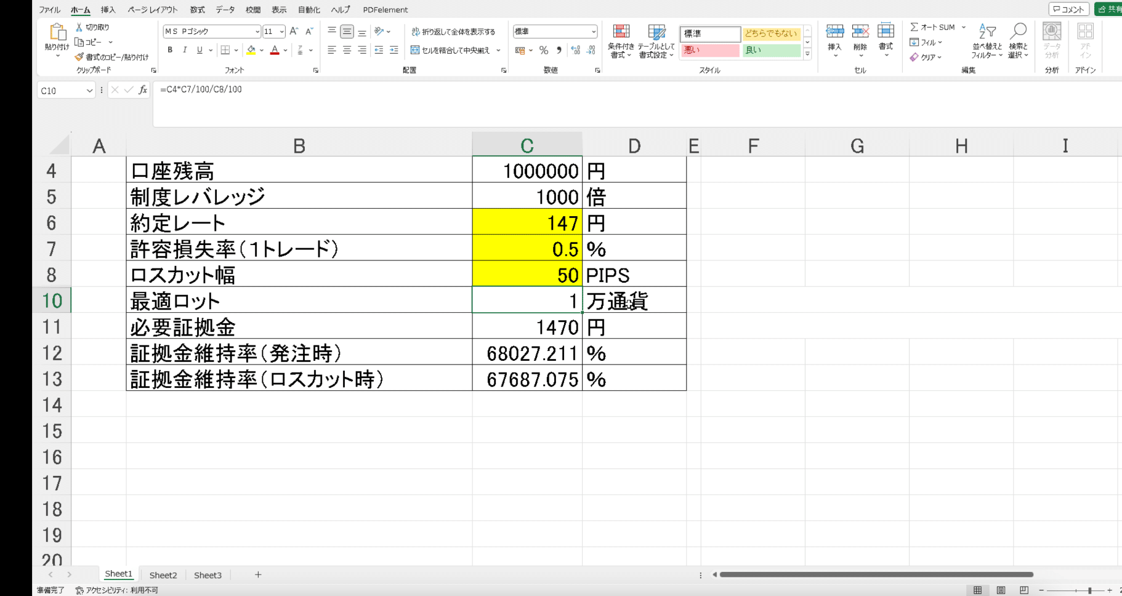This screenshot has height=596, width=1122.
Task: Click the コメント button
Action: (x=1068, y=9)
